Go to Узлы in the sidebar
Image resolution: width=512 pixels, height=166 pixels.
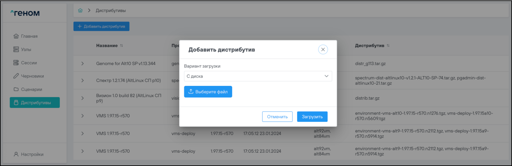click(26, 50)
